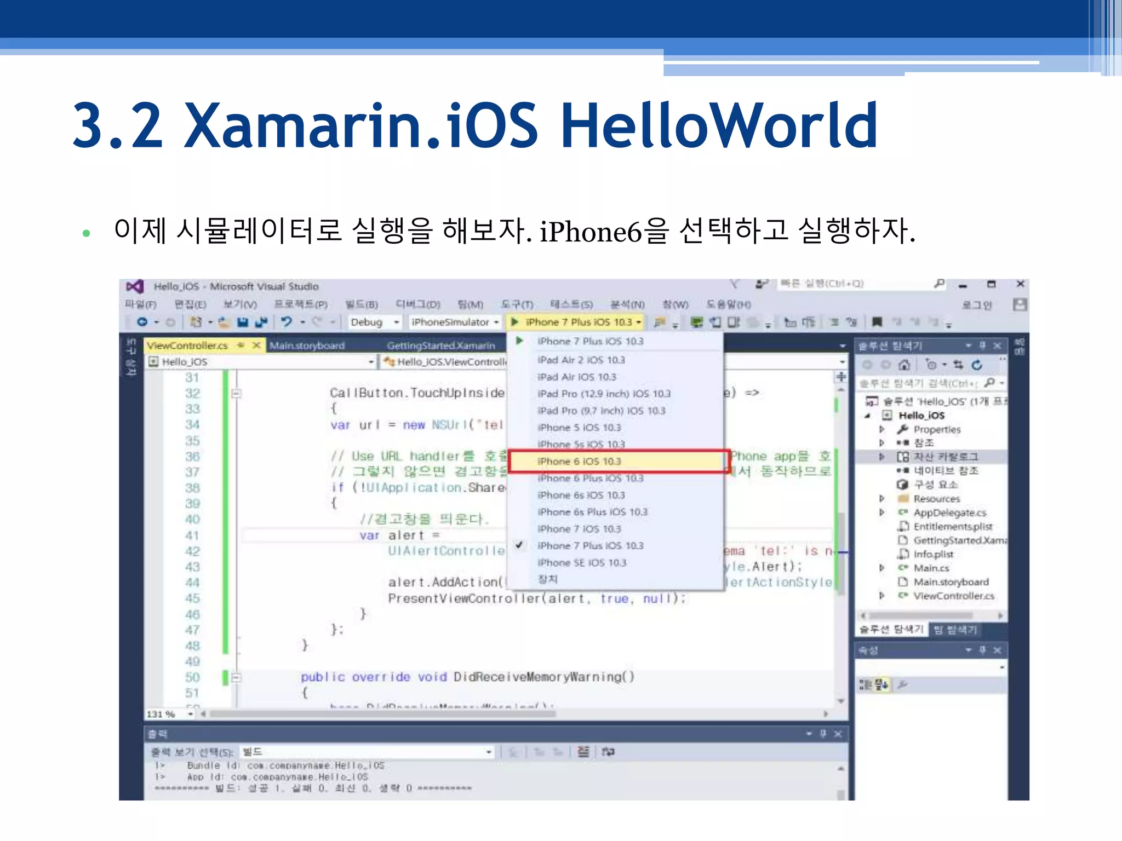Switch to the 팀 탐색기 tab
Viewport: 1122px width, 841px height.
(955, 630)
